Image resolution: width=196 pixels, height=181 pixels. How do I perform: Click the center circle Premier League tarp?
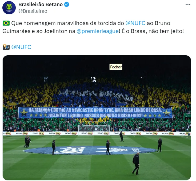pyautogui.click(x=90, y=150)
